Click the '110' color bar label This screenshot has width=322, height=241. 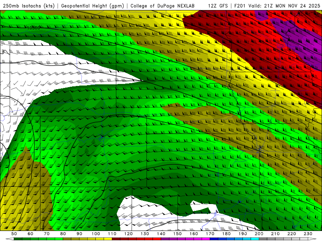click(112, 234)
